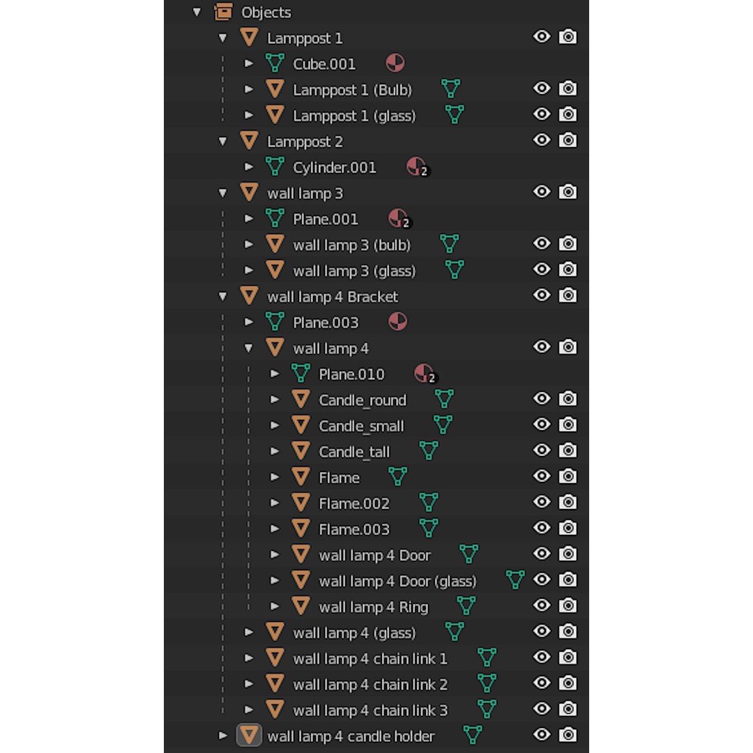Select the Plane.003 mesh entry

point(326,323)
